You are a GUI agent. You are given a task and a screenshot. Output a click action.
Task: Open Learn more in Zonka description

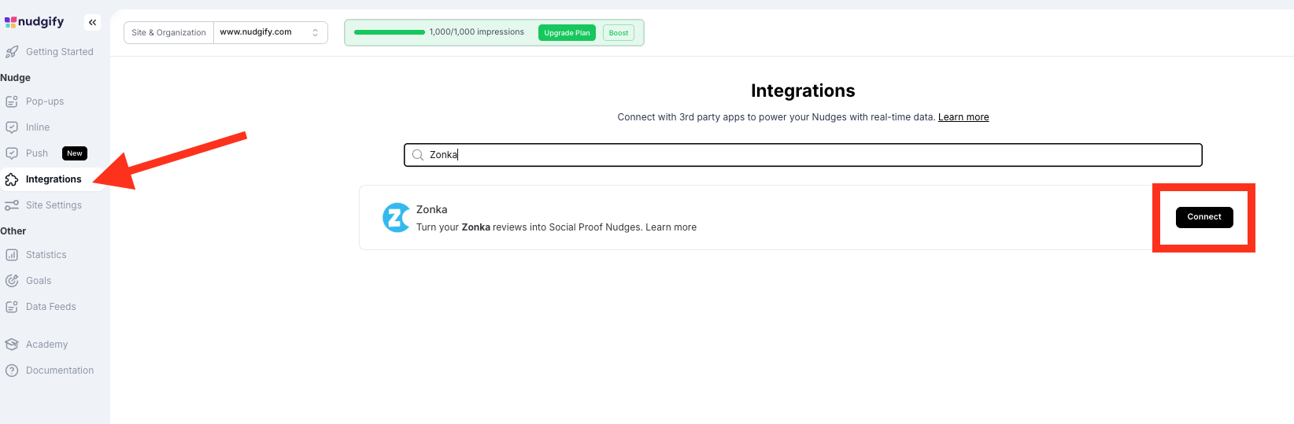pyautogui.click(x=671, y=227)
